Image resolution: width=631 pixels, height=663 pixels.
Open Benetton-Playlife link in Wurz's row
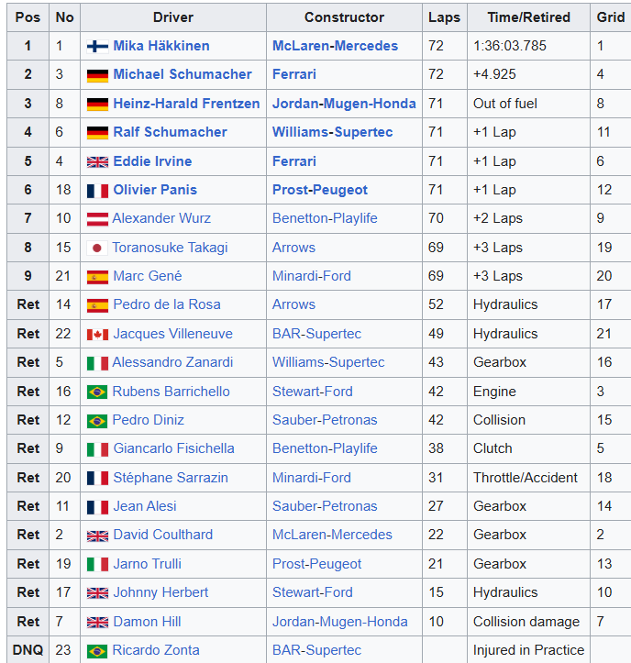point(325,218)
